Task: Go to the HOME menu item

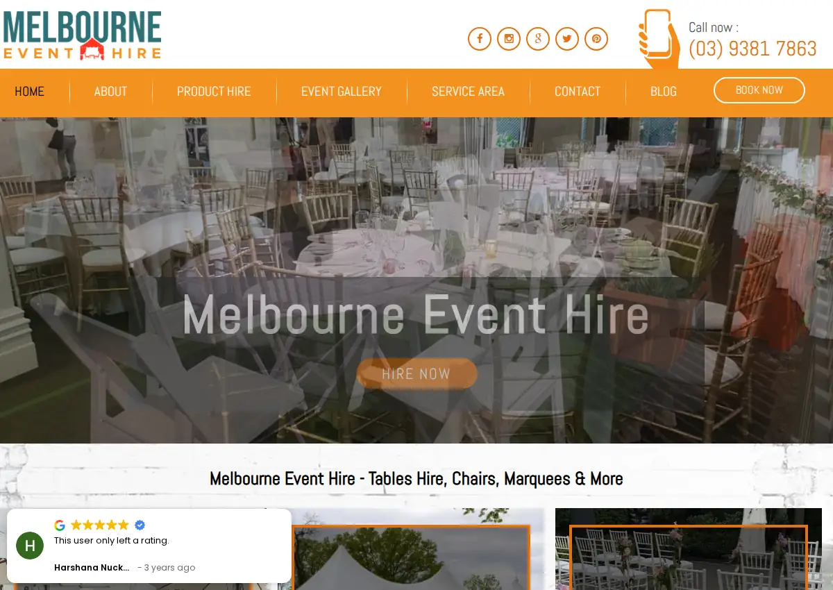Action: point(29,92)
